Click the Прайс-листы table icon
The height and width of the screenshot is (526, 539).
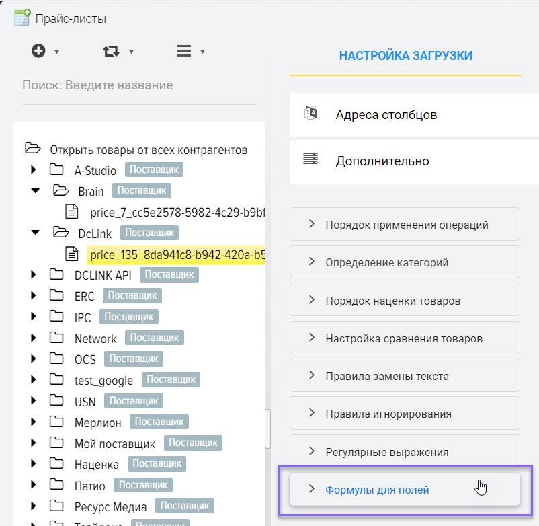point(22,17)
